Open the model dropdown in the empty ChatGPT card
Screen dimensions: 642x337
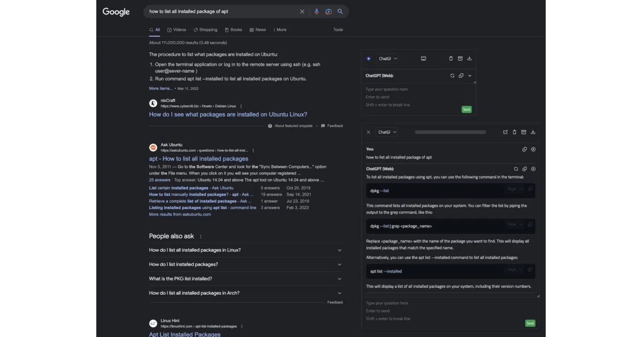pyautogui.click(x=388, y=59)
